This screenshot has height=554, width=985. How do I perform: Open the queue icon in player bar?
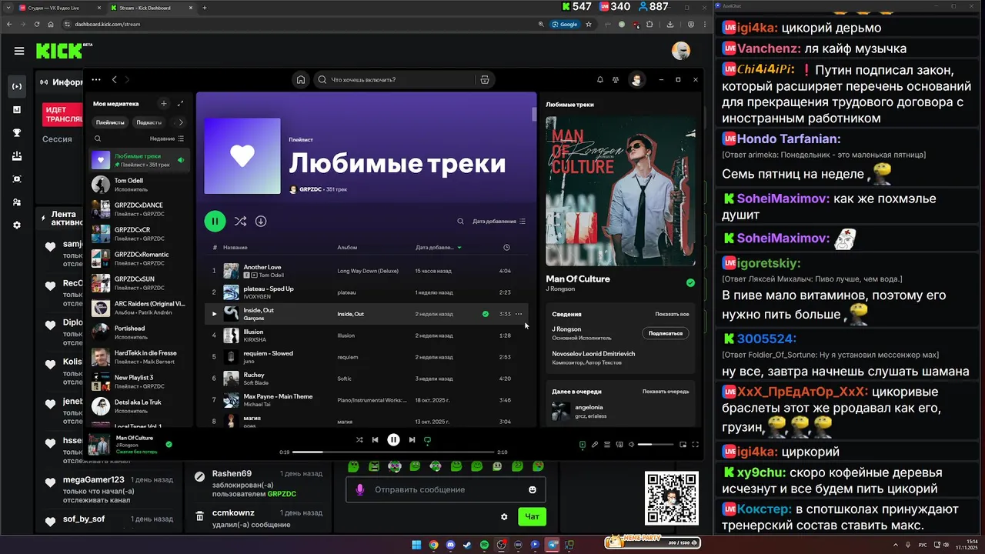click(607, 444)
